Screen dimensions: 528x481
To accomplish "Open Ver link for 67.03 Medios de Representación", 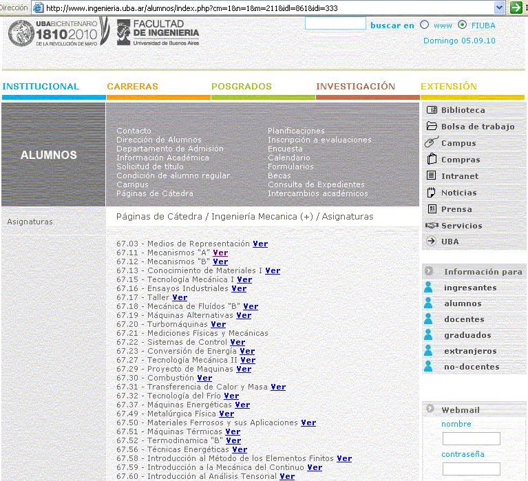I will (260, 244).
